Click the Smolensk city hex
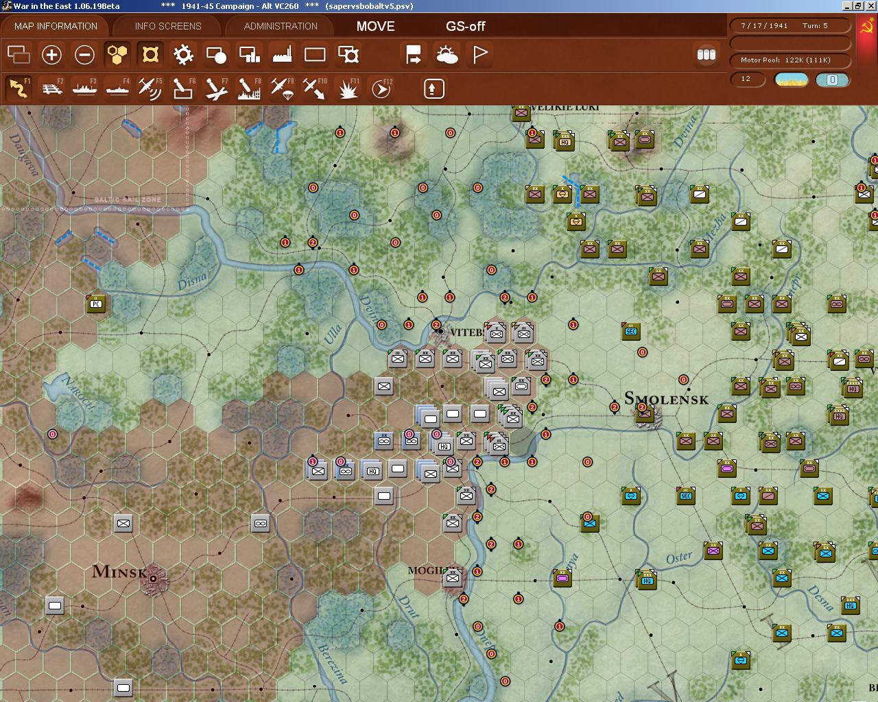The width and height of the screenshot is (878, 702). (645, 413)
